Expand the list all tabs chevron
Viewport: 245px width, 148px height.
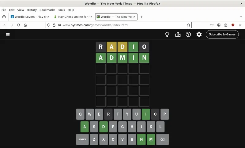241,17
